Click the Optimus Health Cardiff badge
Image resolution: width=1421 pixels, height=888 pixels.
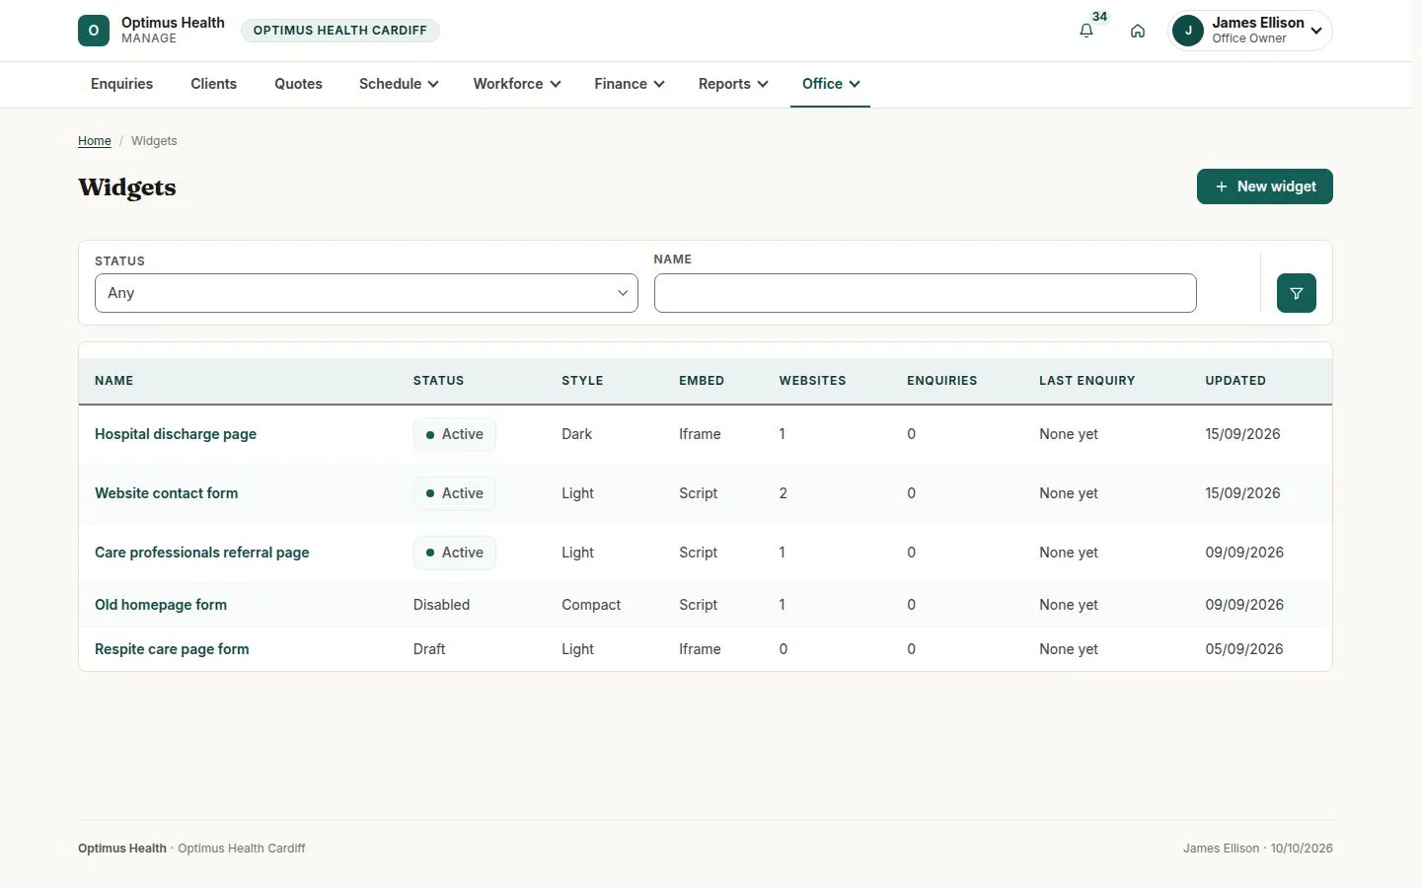tap(340, 31)
